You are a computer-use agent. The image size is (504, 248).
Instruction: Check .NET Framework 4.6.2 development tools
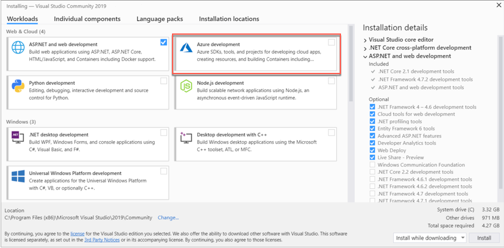pyautogui.click(x=372, y=186)
